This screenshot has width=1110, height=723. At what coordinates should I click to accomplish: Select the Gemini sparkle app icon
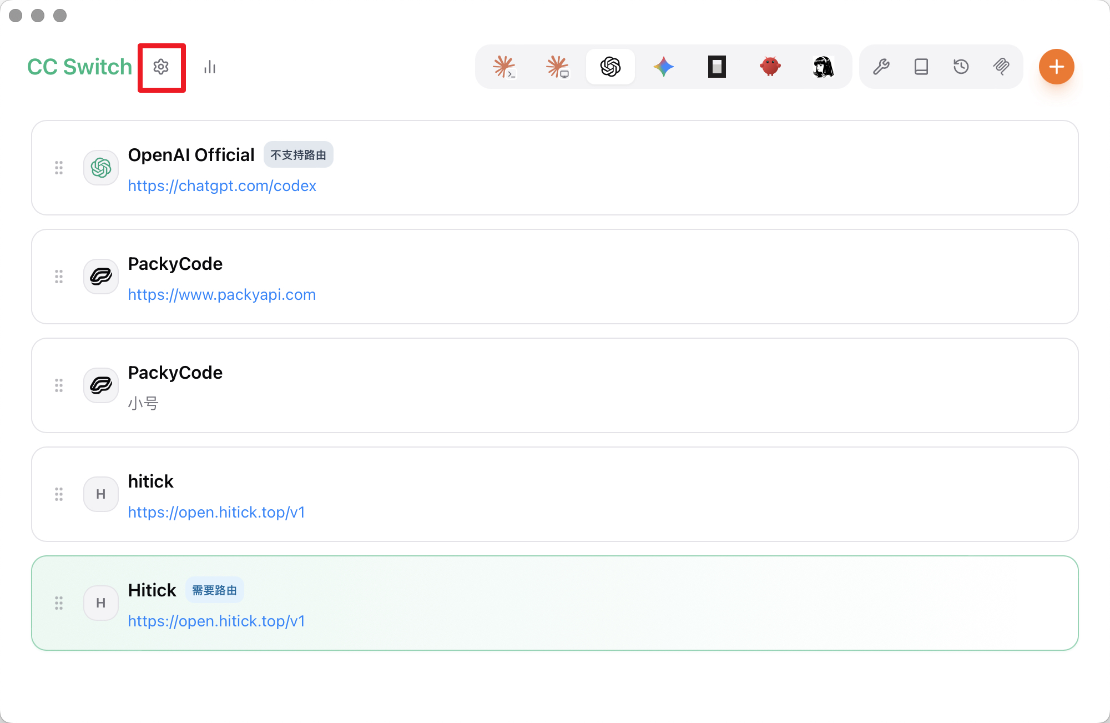(664, 67)
